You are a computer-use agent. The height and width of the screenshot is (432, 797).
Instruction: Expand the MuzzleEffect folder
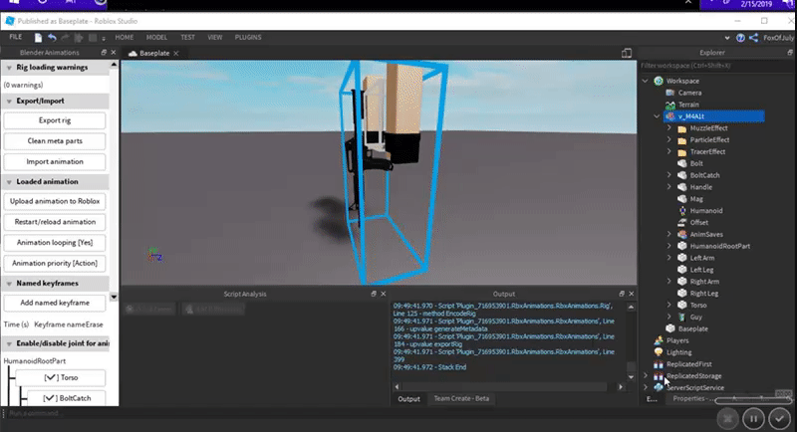coord(668,128)
